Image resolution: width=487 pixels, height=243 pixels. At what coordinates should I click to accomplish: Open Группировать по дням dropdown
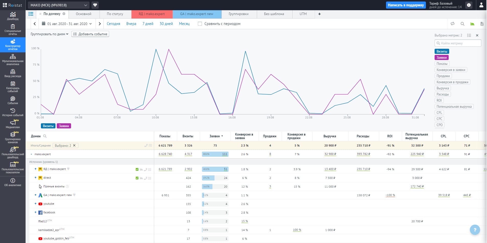point(49,34)
